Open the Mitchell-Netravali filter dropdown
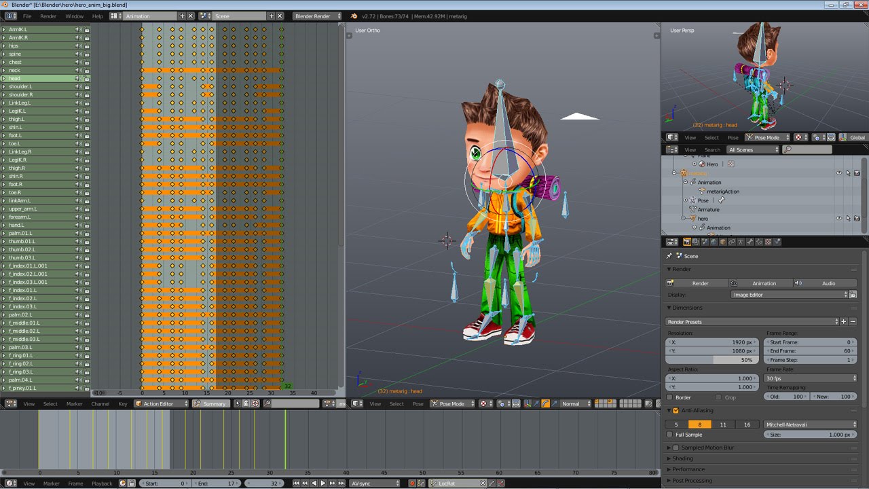This screenshot has width=869, height=489. pyautogui.click(x=811, y=424)
